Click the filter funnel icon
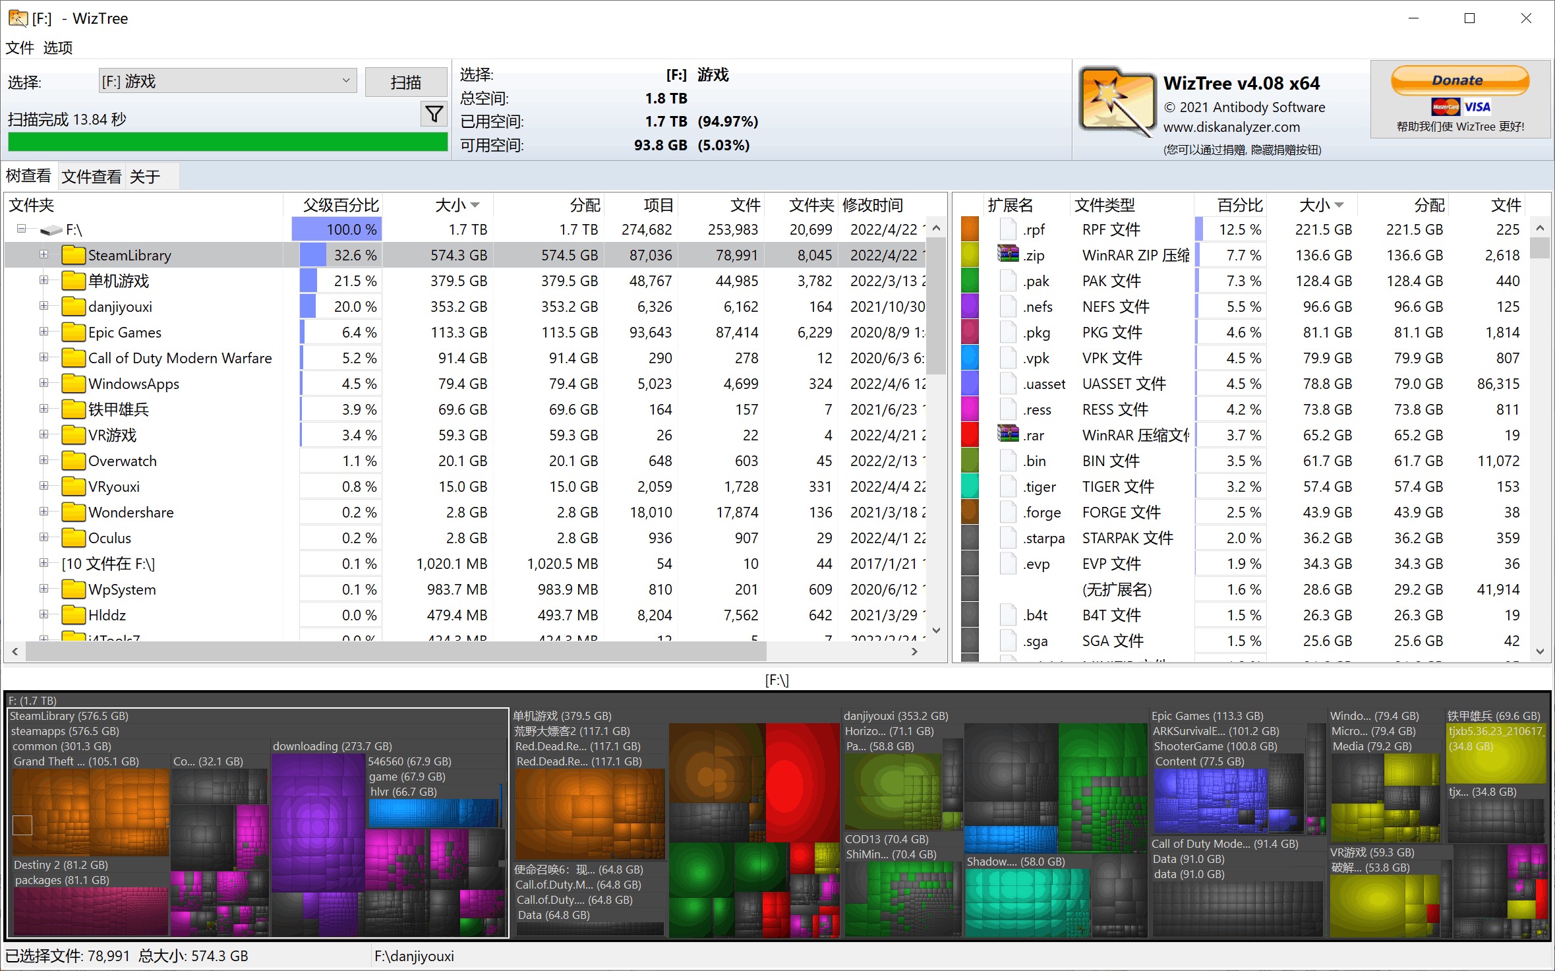The width and height of the screenshot is (1555, 971). [x=434, y=114]
